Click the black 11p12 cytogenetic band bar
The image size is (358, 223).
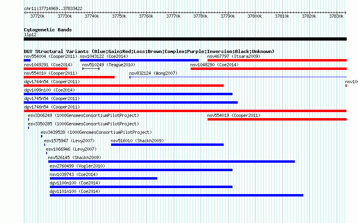point(185,39)
